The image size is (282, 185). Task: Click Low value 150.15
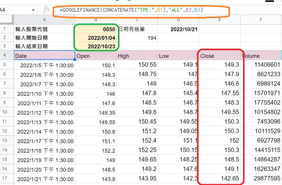tap(178, 150)
